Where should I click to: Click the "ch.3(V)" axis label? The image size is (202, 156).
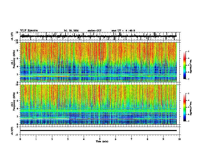(x=12, y=131)
